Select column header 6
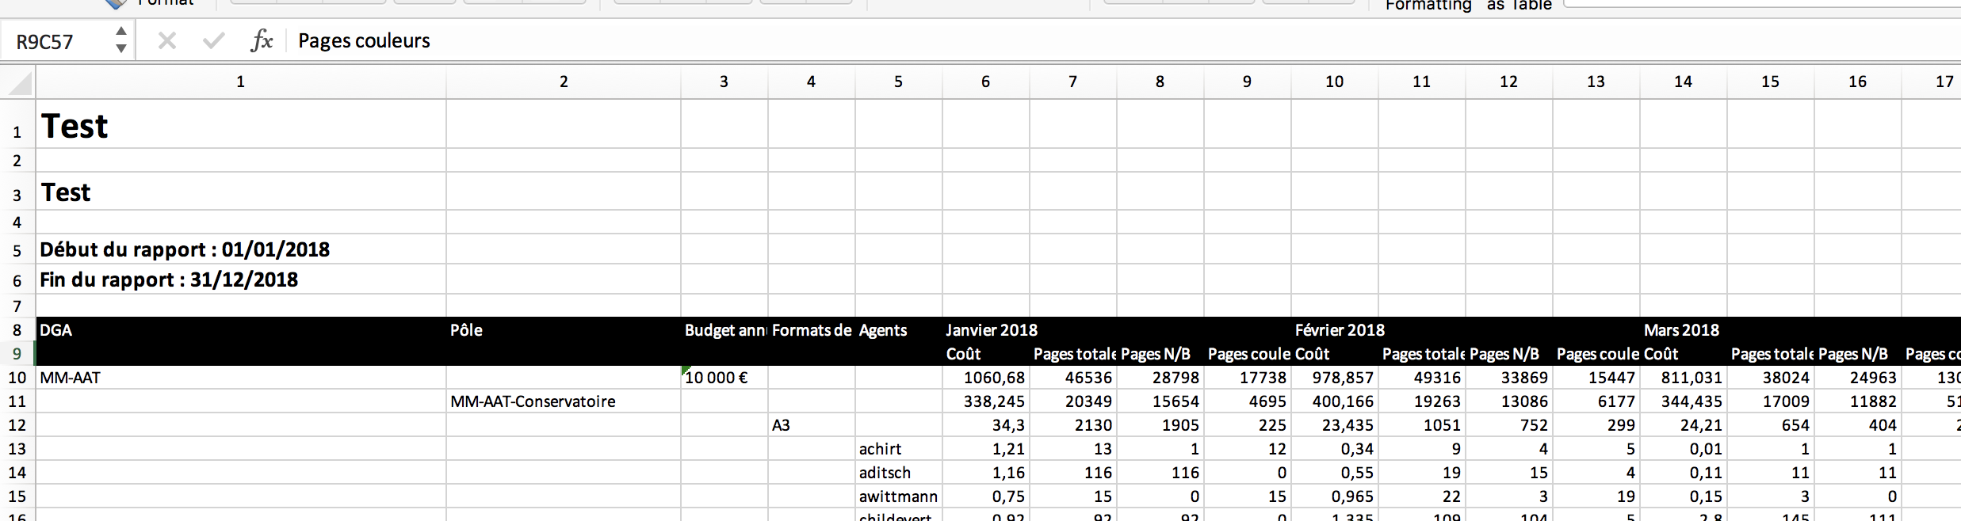This screenshot has height=521, width=1961. (x=985, y=82)
